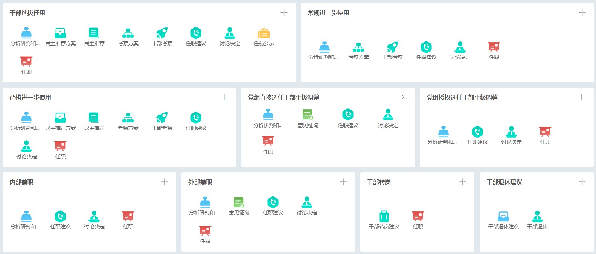Open 任职建议 icon in 严格进一步使用 panel
The height and width of the screenshot is (254, 596).
click(196, 118)
